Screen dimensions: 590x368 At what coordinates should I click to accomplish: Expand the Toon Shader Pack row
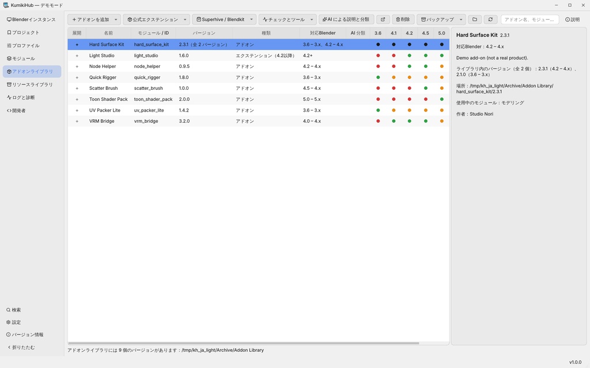pyautogui.click(x=77, y=99)
